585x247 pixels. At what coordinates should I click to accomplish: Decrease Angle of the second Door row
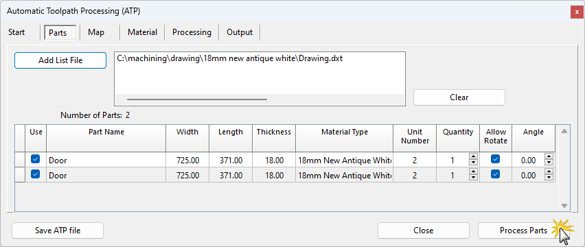pyautogui.click(x=549, y=178)
